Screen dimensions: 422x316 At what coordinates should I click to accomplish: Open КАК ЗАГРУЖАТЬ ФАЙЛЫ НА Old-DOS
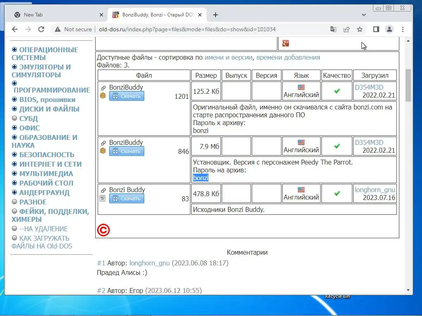tap(42, 242)
